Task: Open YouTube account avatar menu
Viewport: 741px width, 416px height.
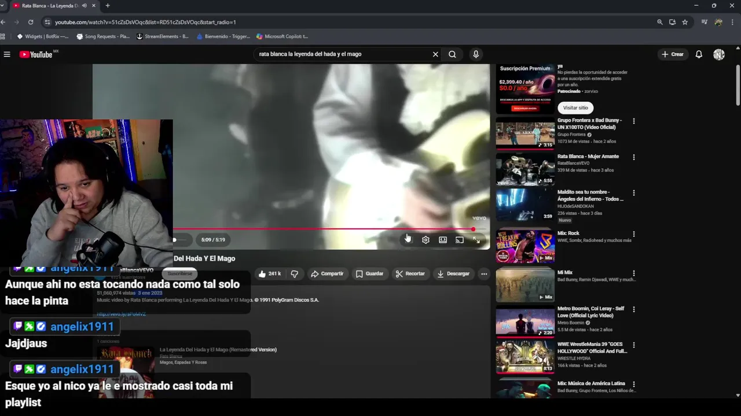Action: pos(719,54)
